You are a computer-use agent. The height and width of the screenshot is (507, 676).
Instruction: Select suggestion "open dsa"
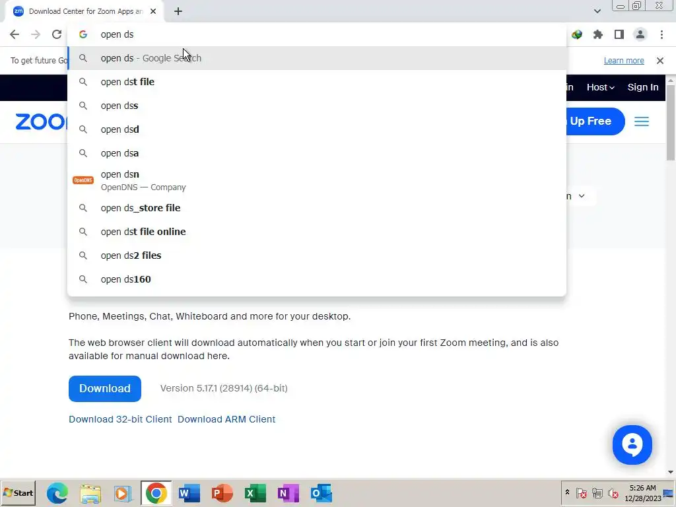pos(317,153)
